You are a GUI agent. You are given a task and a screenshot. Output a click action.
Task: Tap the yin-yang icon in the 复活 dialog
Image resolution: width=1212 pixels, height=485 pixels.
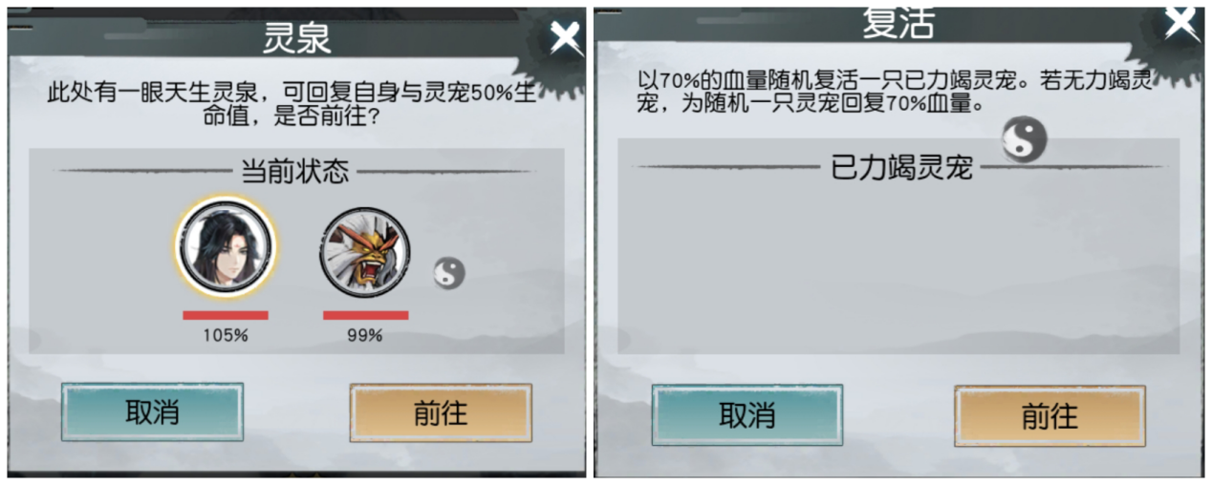coord(1024,140)
